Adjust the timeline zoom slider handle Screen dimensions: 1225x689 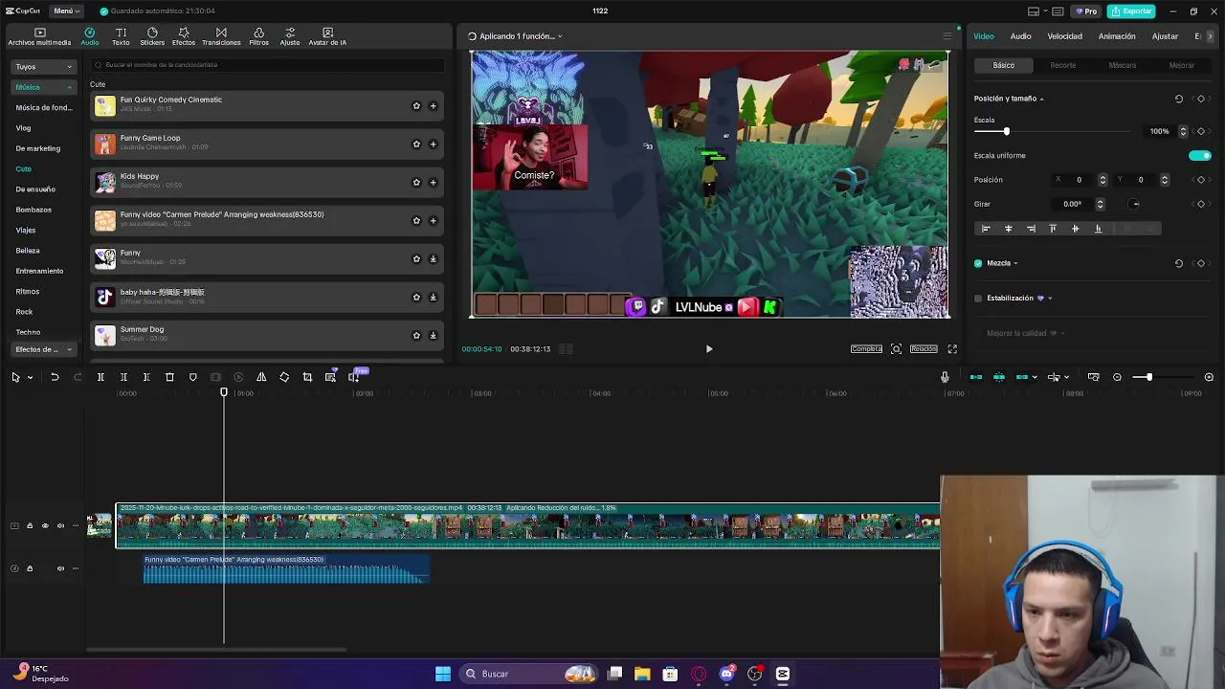1149,377
